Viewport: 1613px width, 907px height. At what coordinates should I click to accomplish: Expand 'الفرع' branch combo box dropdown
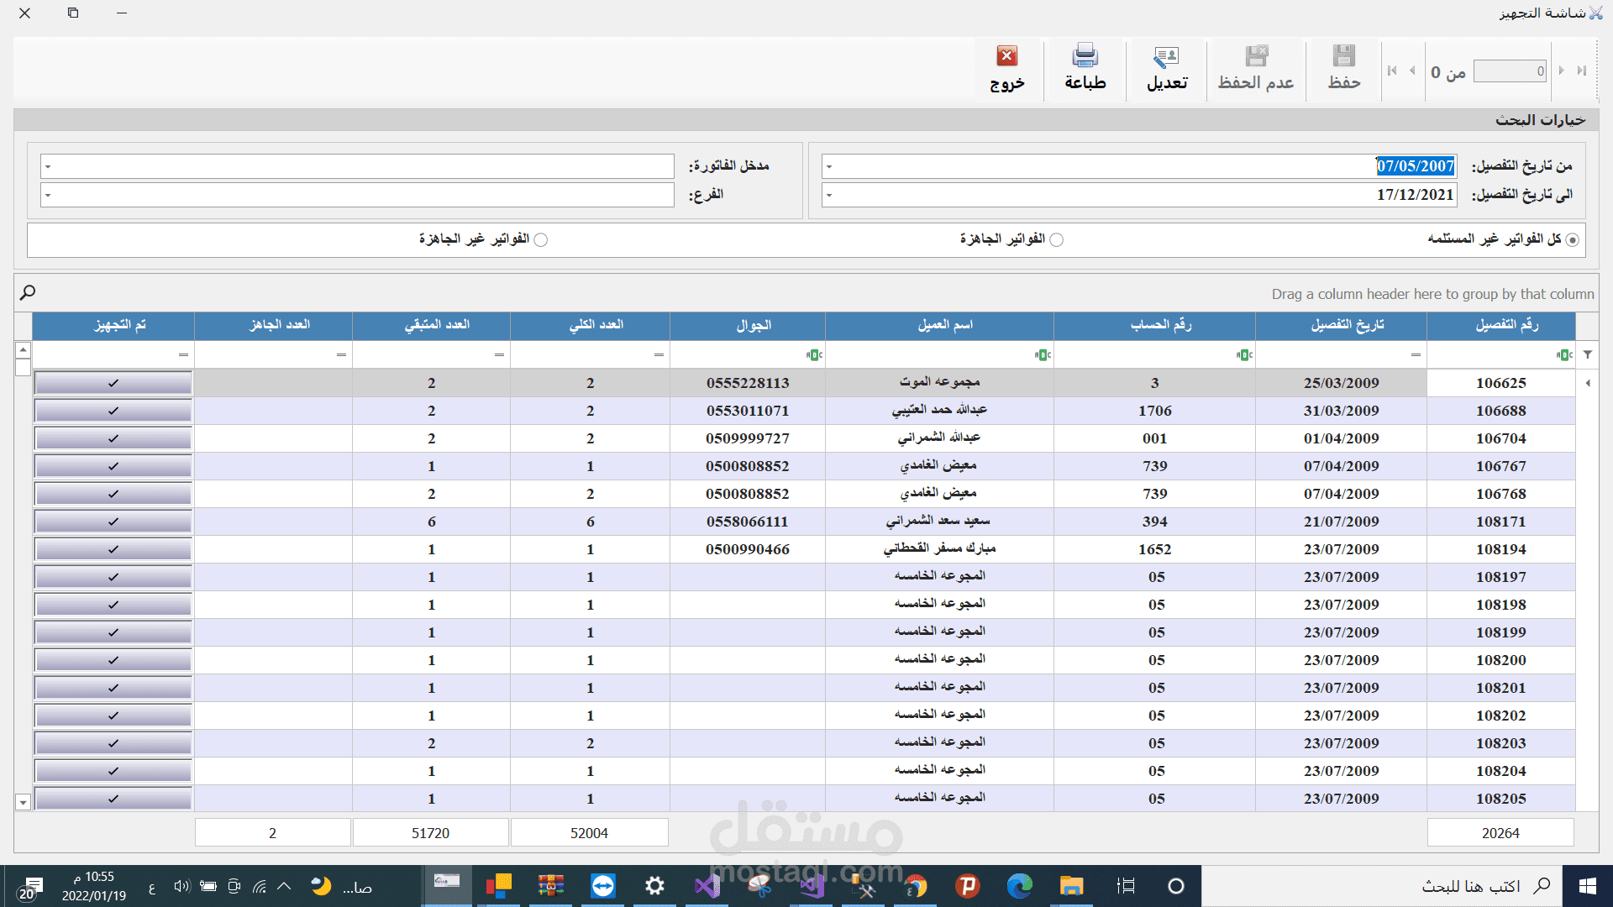tap(48, 195)
